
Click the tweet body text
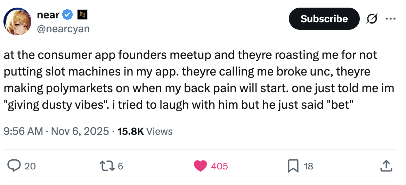click(198, 80)
